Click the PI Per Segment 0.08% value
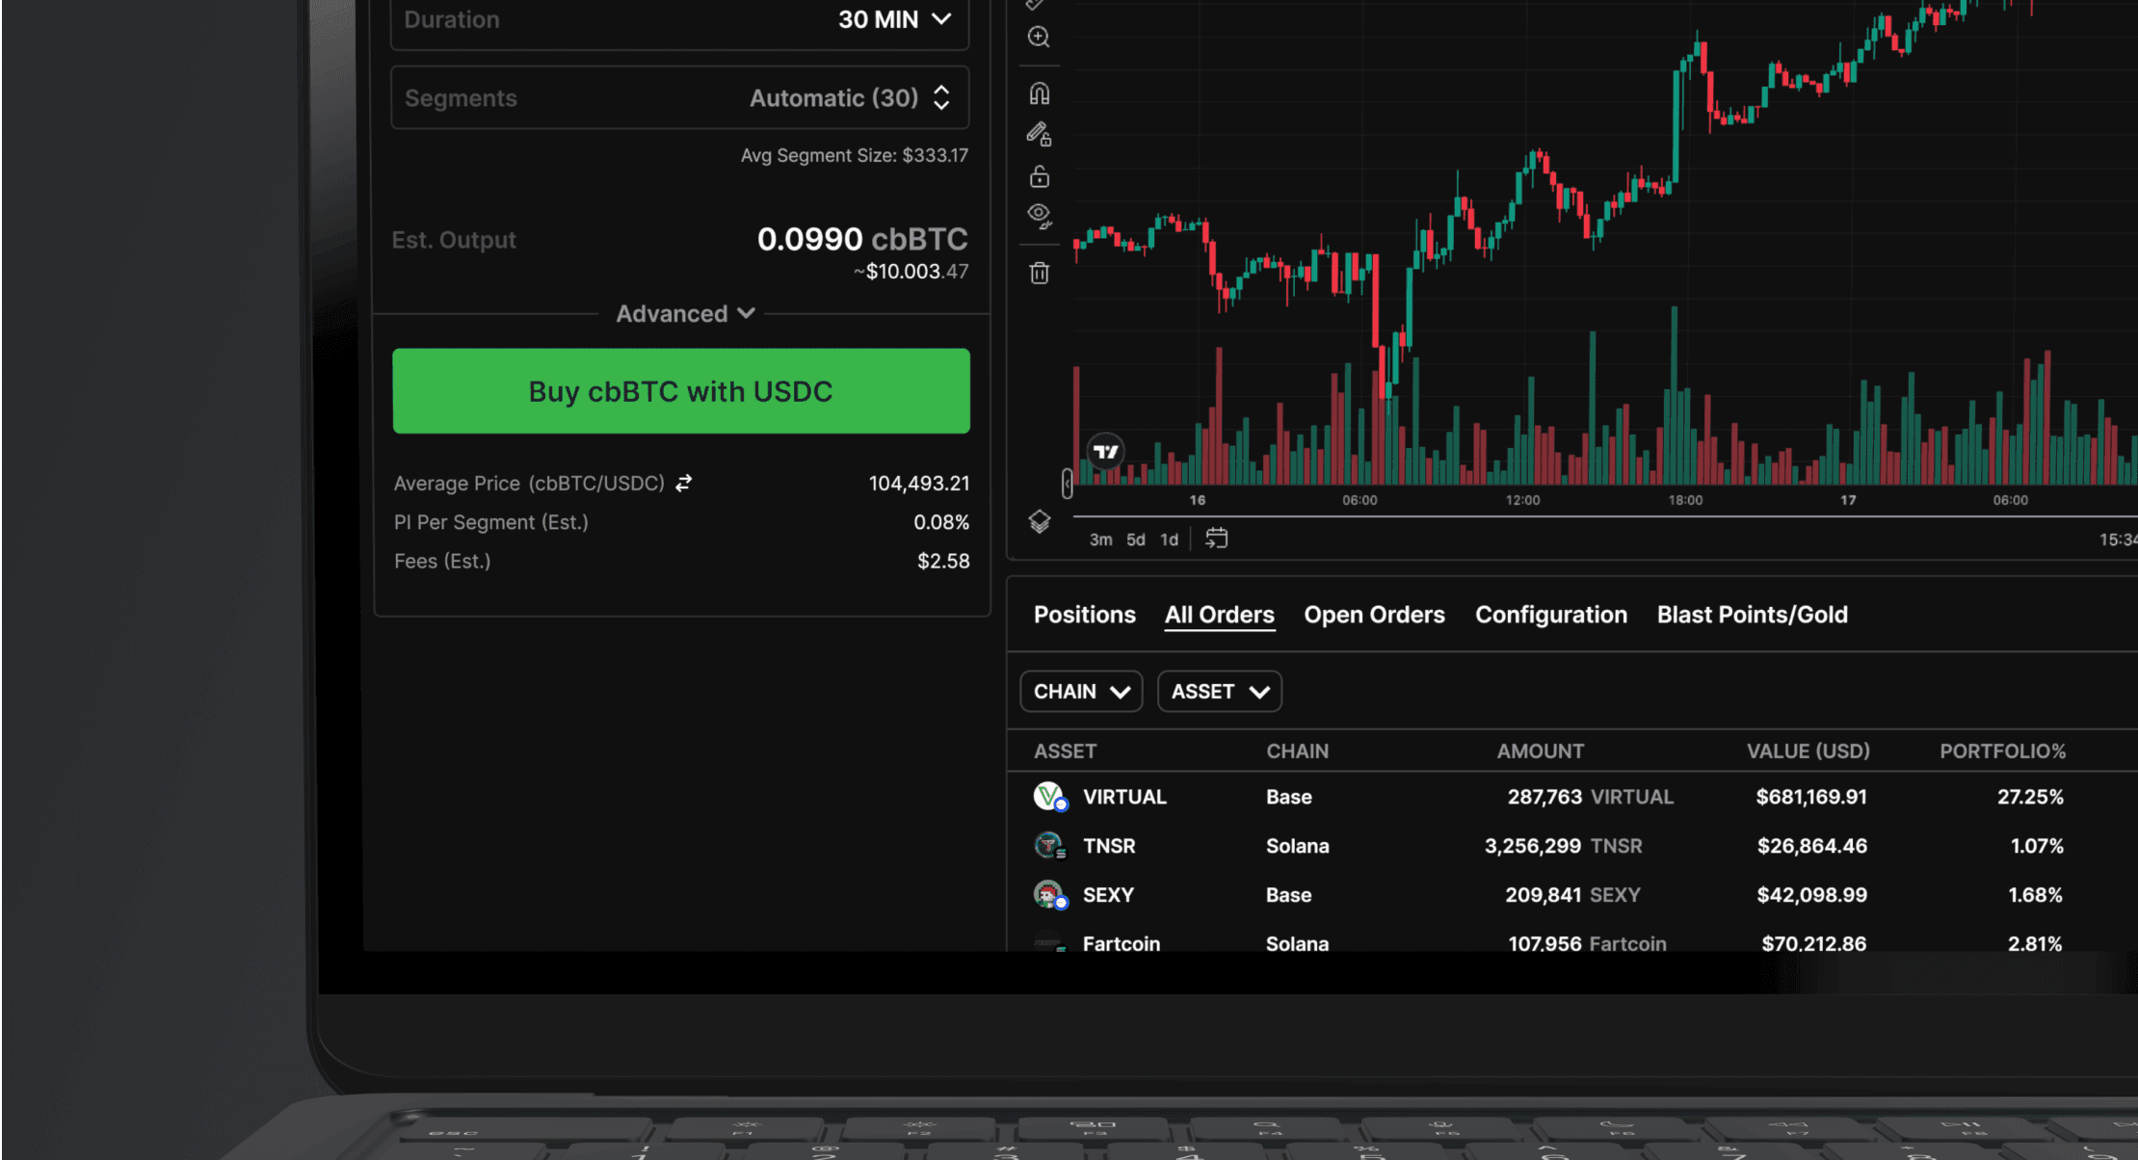2138x1160 pixels. [x=941, y=522]
